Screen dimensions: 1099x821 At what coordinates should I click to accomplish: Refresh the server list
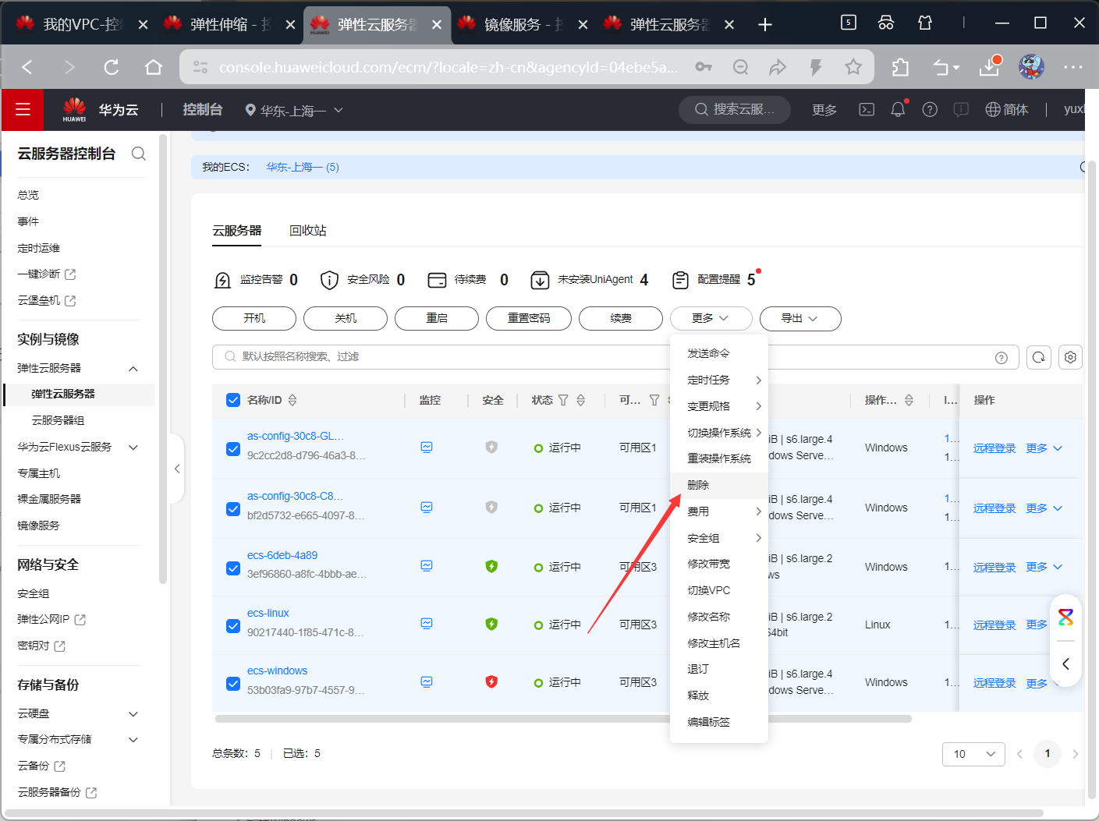[1039, 357]
